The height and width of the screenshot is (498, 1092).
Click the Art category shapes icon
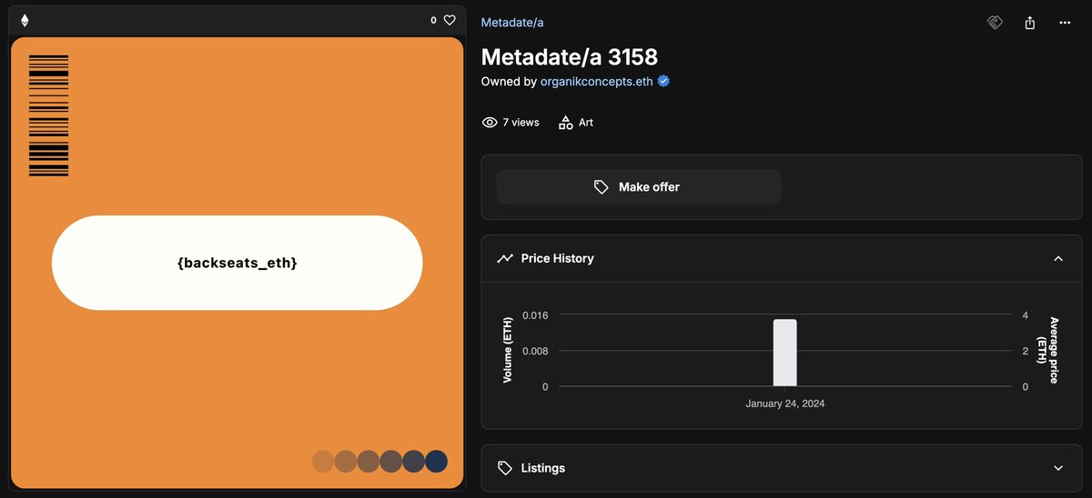(565, 122)
